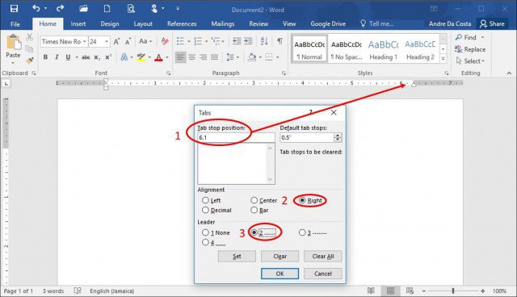Toggle the Italic formatting icon
Viewport: 517px width, 297px height.
coord(57,57)
